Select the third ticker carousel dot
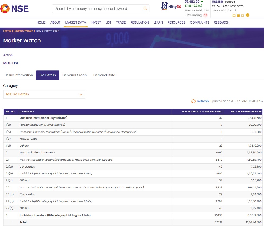This screenshot has height=226, width=264. click(x=243, y=16)
